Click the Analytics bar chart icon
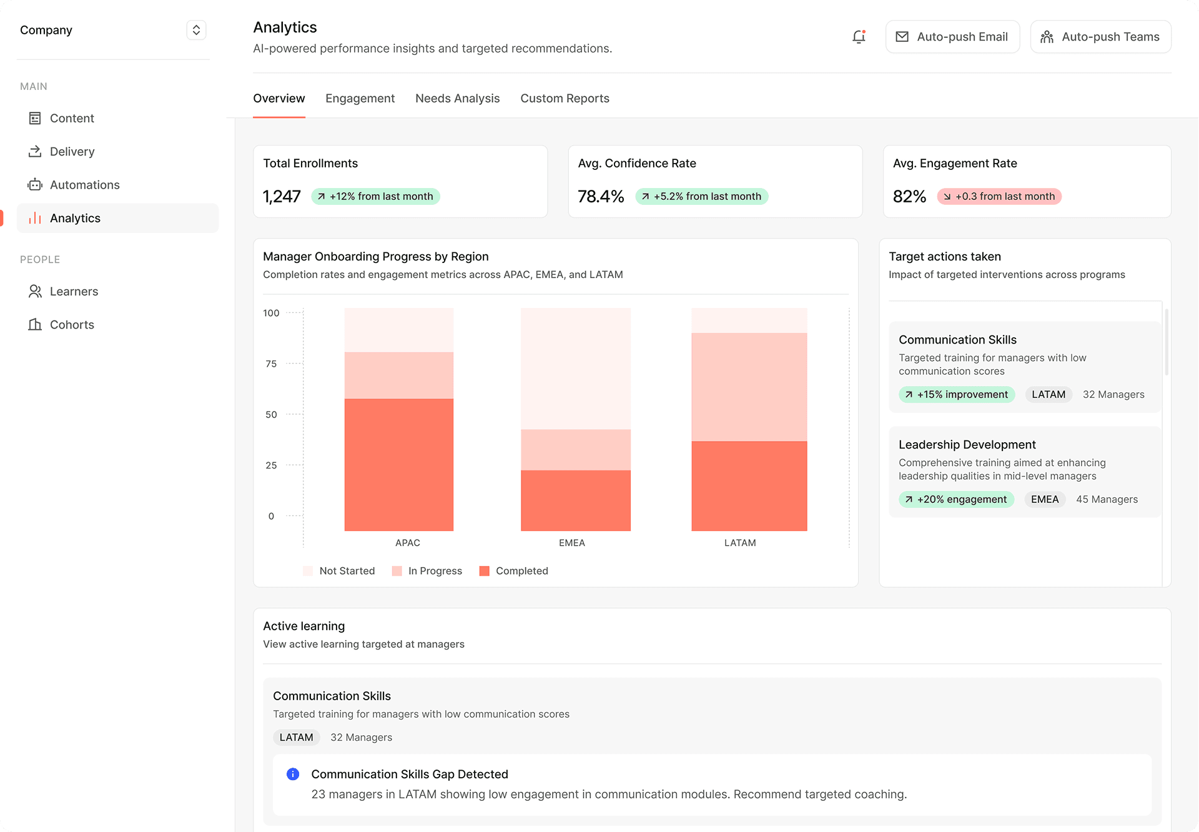Image resolution: width=1199 pixels, height=832 pixels. (35, 218)
